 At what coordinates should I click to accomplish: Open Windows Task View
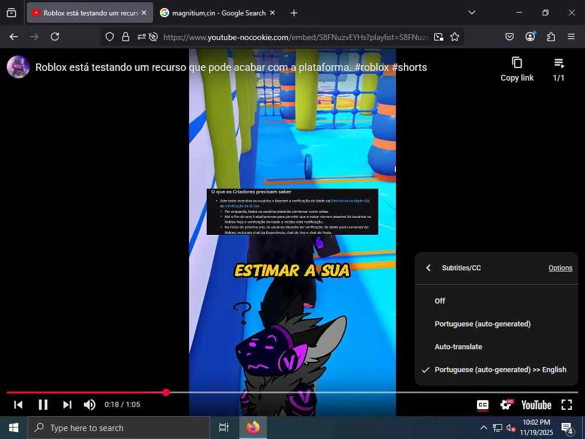tap(223, 428)
